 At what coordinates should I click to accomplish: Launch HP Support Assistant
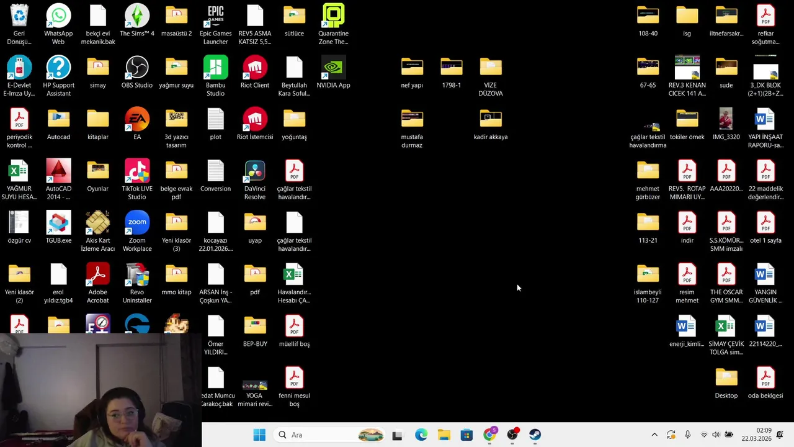pyautogui.click(x=58, y=67)
